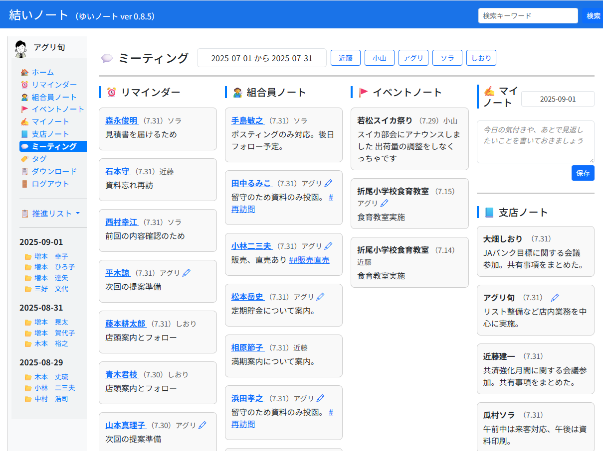Click the user avatar icon for アグリ旬
This screenshot has height=451, width=603.
point(20,48)
